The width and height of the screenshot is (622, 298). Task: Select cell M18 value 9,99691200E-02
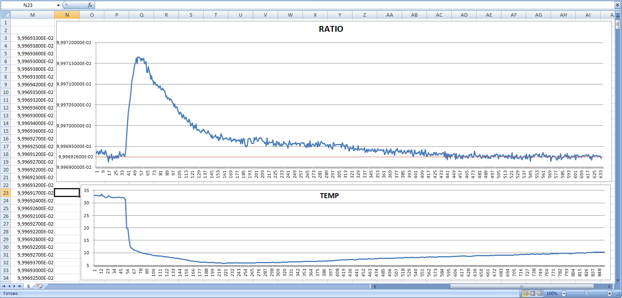[x=33, y=154]
